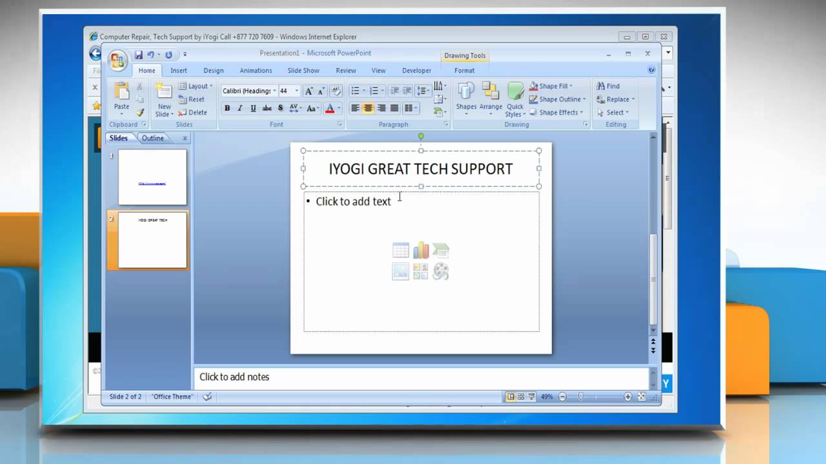
Task: Justify the text
Action: tap(394, 108)
